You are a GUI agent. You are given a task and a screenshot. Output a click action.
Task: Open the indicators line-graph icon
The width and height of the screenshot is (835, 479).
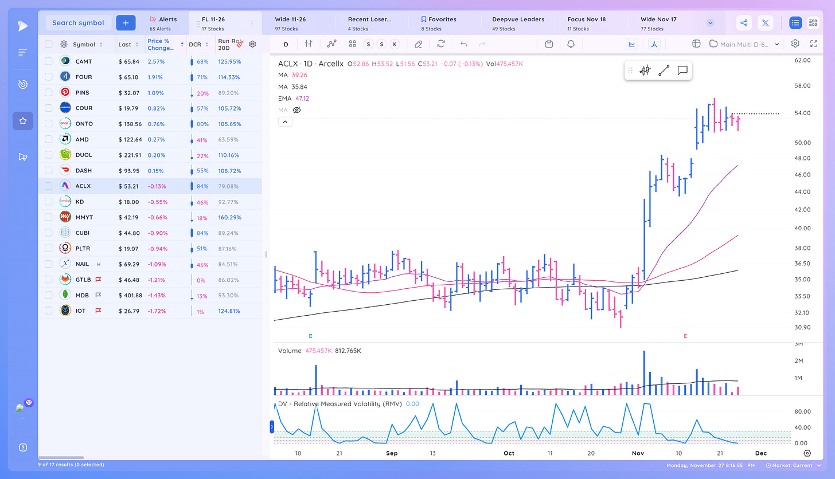point(331,44)
